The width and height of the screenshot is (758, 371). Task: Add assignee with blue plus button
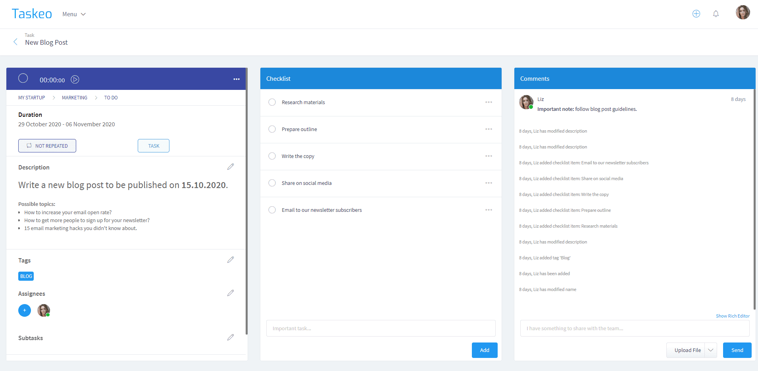(25, 310)
